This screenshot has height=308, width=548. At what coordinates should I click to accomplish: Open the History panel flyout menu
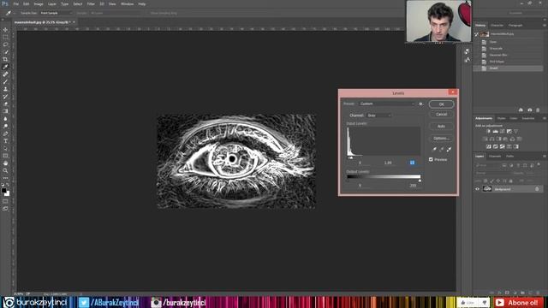tap(545, 25)
